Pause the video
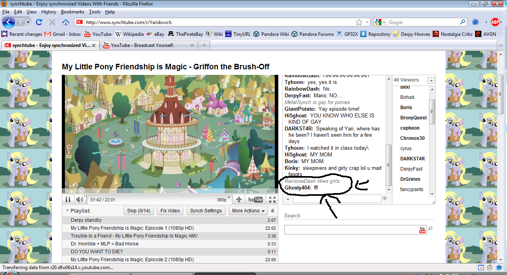This screenshot has width=507, height=275. point(68,199)
